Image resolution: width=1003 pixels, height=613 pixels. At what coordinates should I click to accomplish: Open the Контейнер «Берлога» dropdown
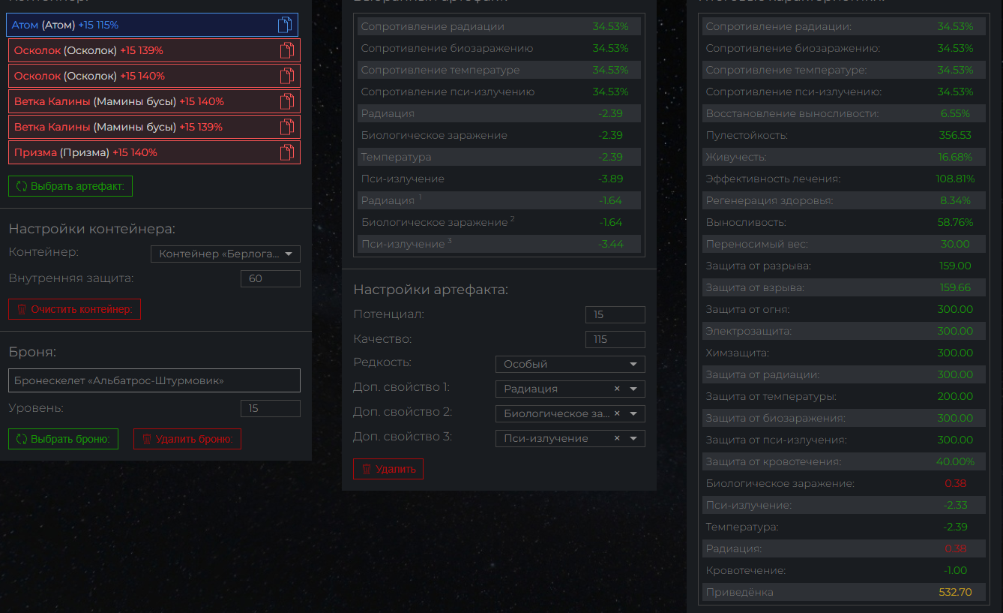(x=226, y=254)
